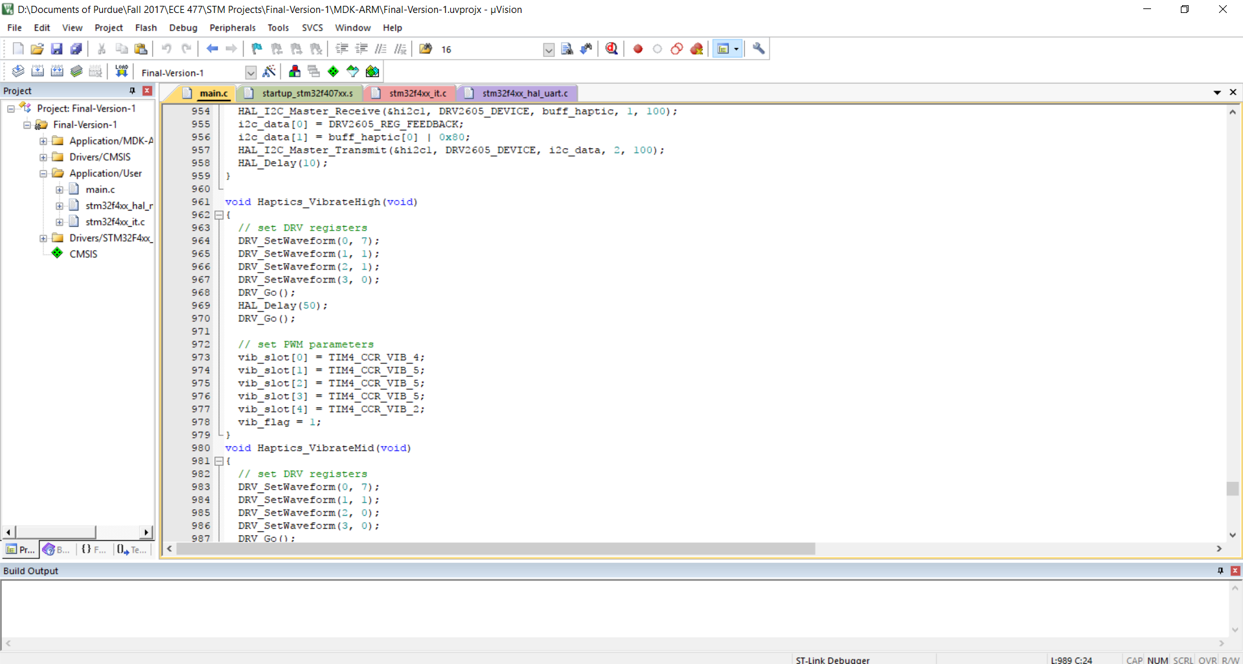Image resolution: width=1243 pixels, height=664 pixels.
Task: Insert breakpoint with red circle icon
Action: [638, 49]
